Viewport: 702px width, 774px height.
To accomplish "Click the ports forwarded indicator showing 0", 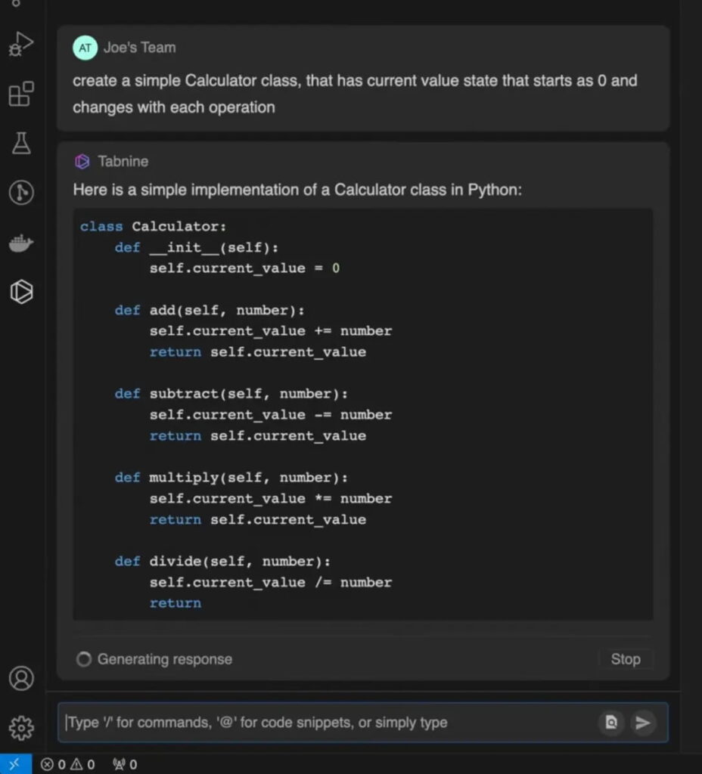I will click(x=125, y=765).
